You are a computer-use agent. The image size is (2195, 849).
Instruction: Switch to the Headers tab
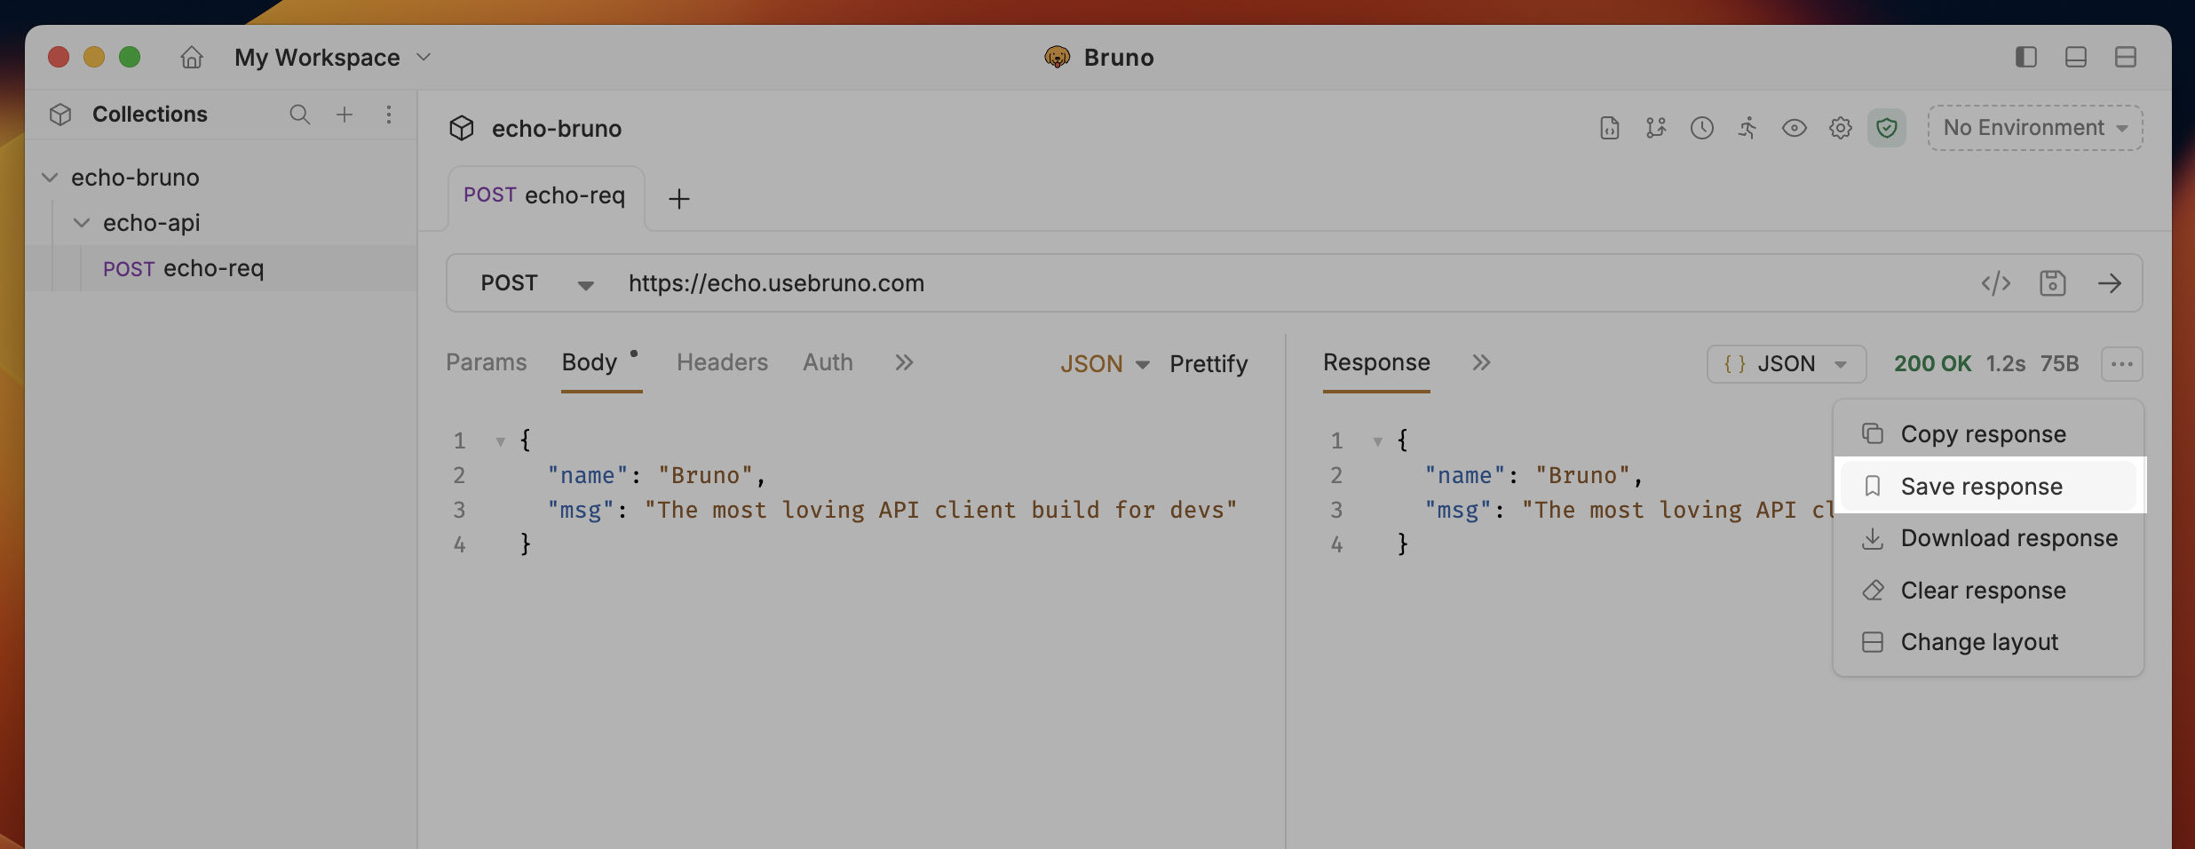pyautogui.click(x=722, y=362)
